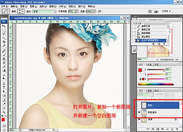
Task: Set history brush source at 高斯模糊
Action: [133, 33]
